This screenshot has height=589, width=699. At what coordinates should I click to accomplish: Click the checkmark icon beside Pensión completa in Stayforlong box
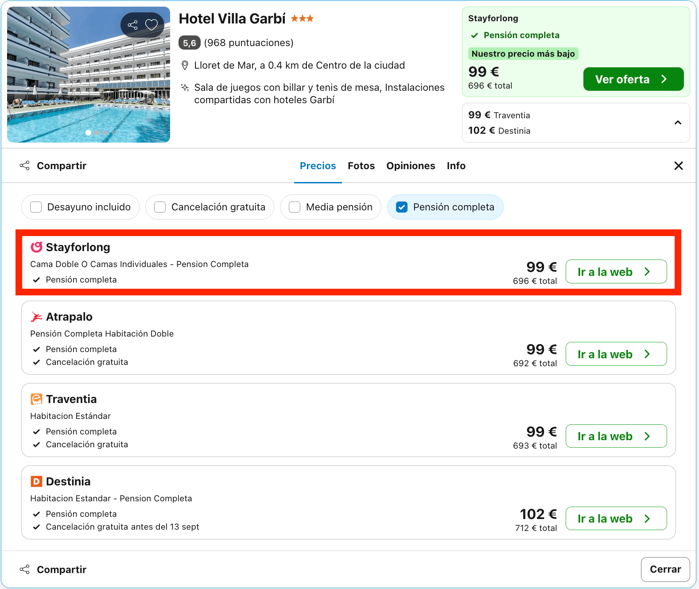[474, 35]
